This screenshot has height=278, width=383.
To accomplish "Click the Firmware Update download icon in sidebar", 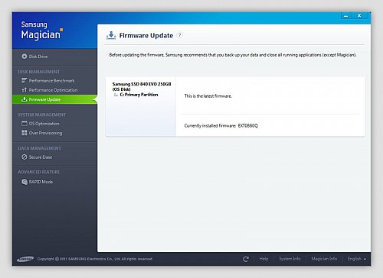I will (x=25, y=99).
